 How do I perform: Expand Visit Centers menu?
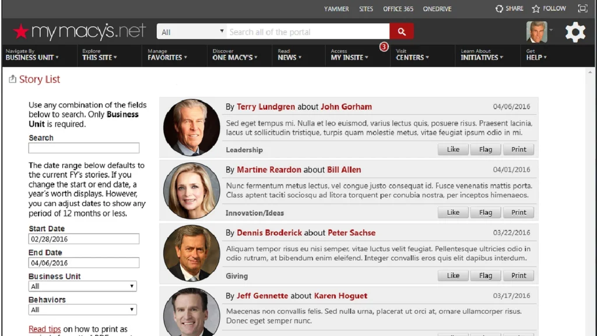pyautogui.click(x=412, y=55)
